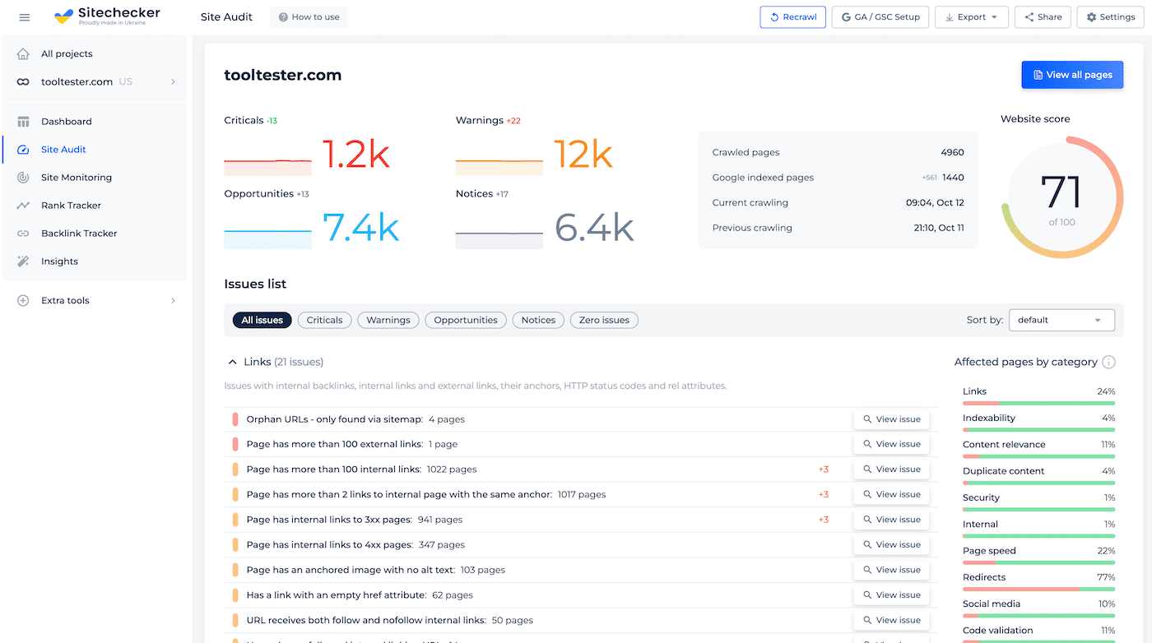Click the Site Audit gauge icon

click(23, 150)
